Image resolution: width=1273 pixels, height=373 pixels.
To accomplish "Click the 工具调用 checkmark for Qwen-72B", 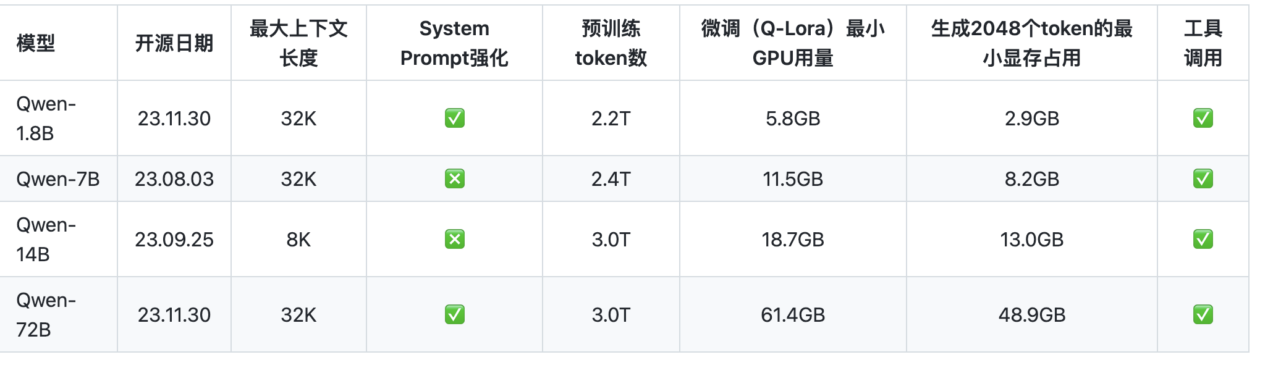I will click(x=1203, y=314).
